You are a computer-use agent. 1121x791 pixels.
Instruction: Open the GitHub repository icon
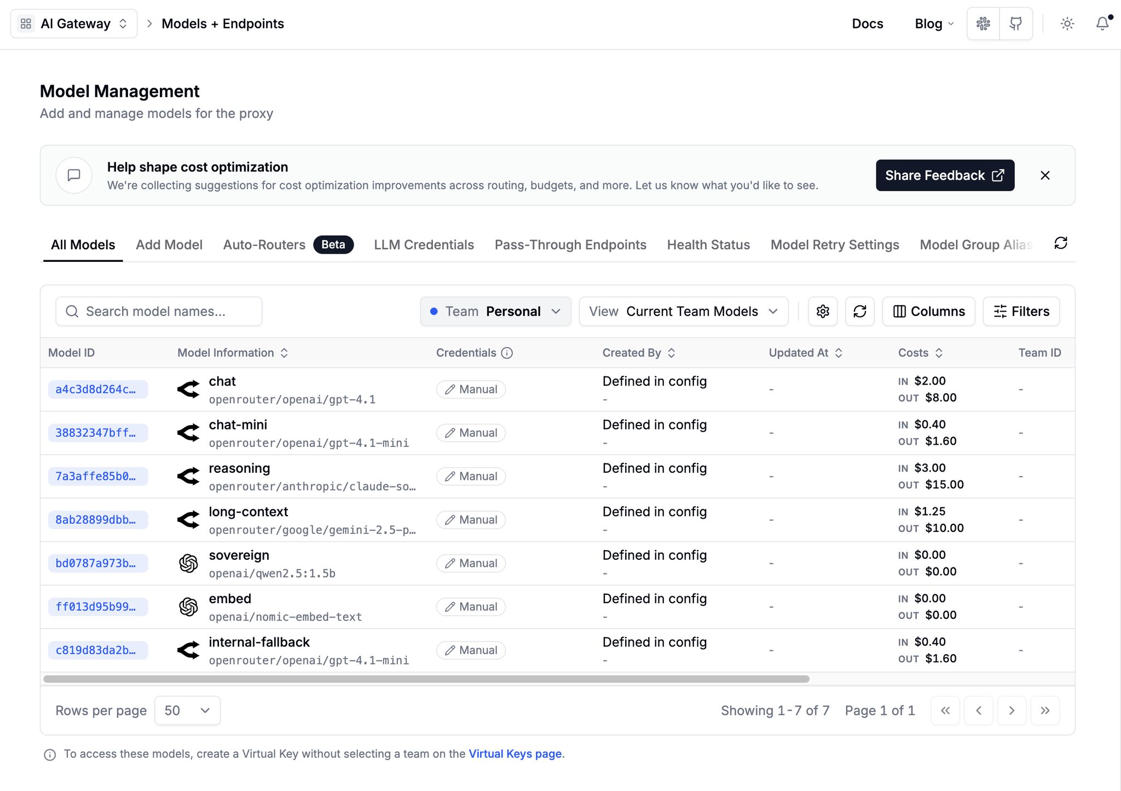coord(1016,24)
